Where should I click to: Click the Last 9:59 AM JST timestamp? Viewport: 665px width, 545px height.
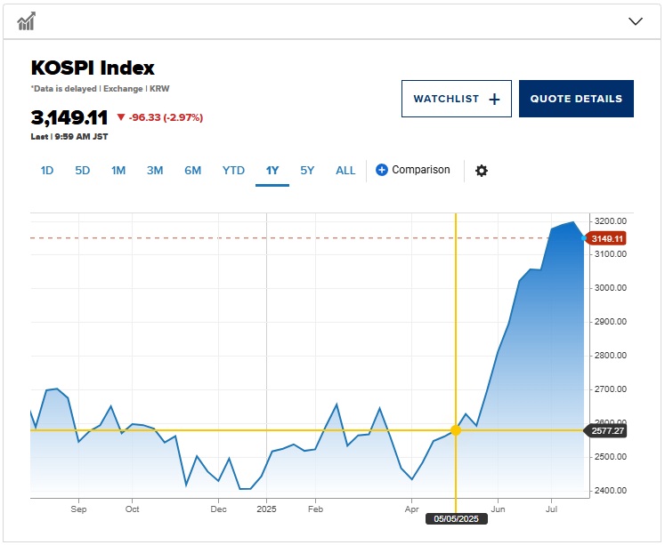69,137
